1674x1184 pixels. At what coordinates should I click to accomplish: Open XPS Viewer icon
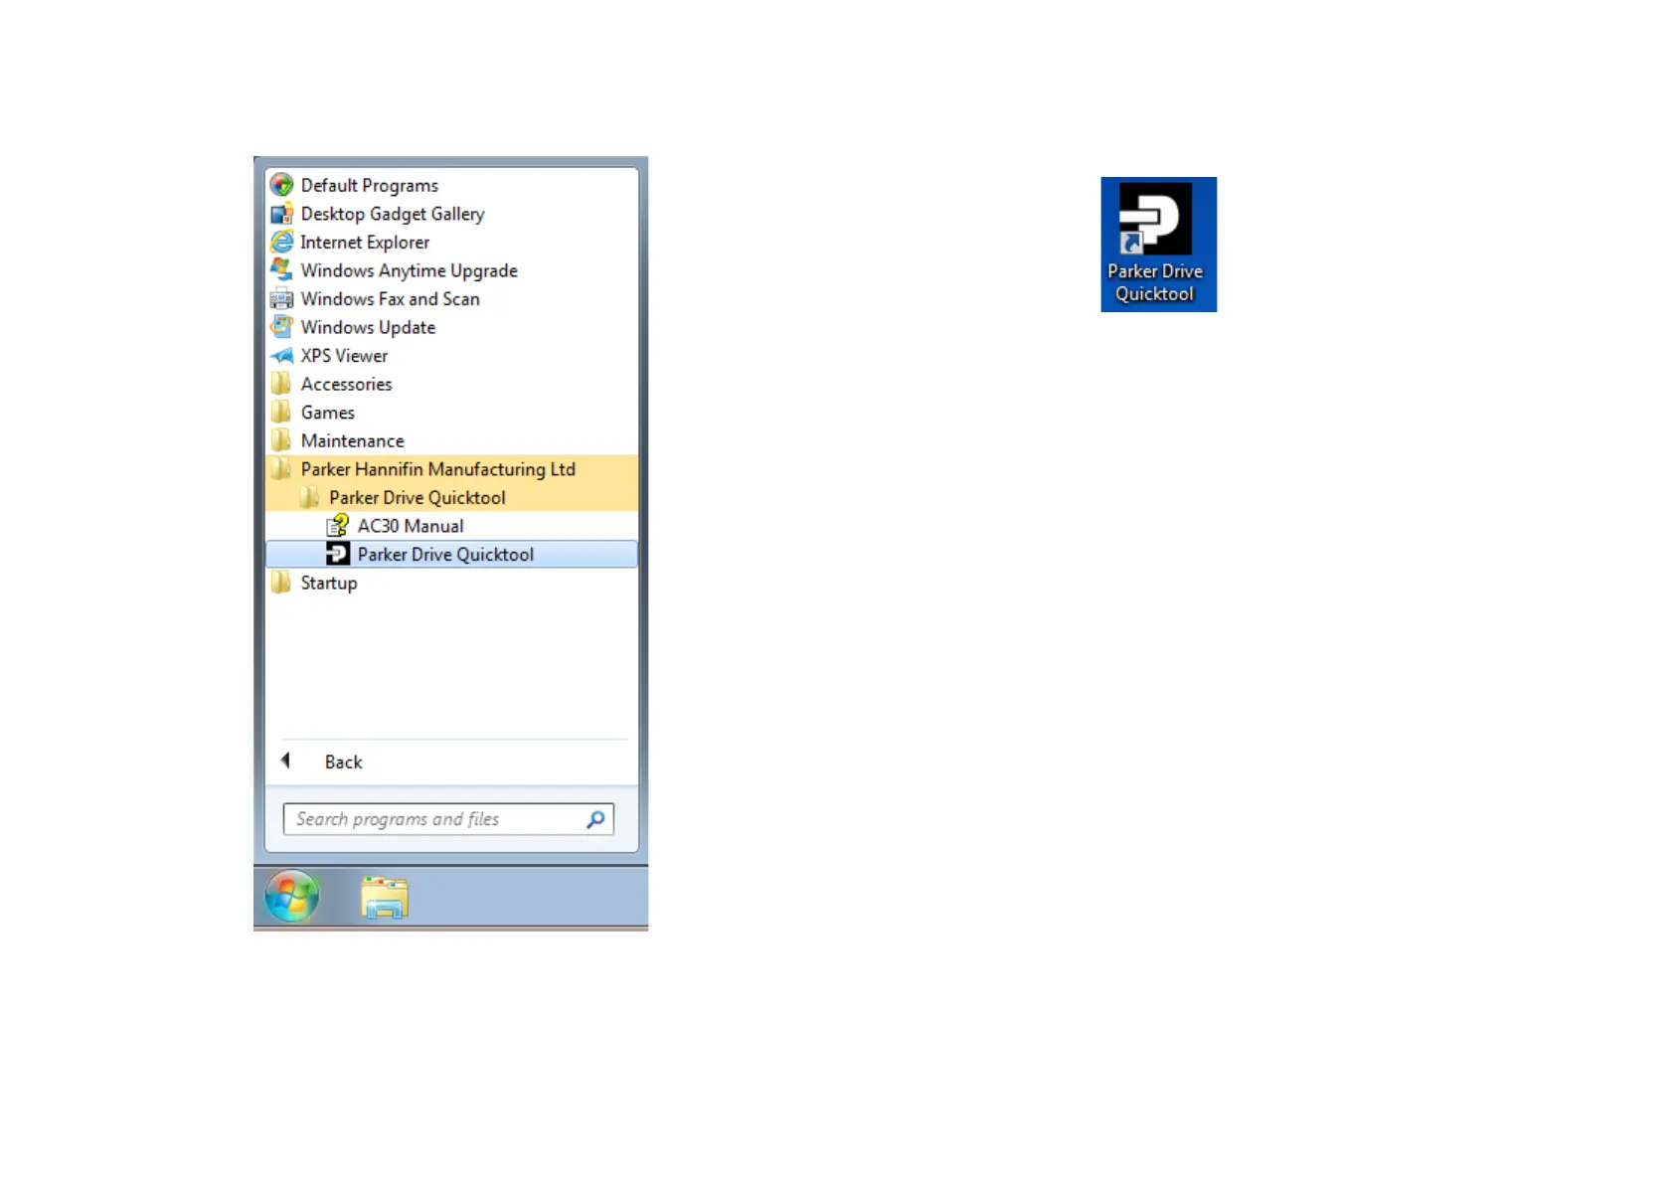click(282, 355)
